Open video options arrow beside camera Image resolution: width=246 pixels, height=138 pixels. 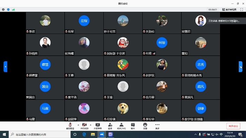tap(91, 125)
